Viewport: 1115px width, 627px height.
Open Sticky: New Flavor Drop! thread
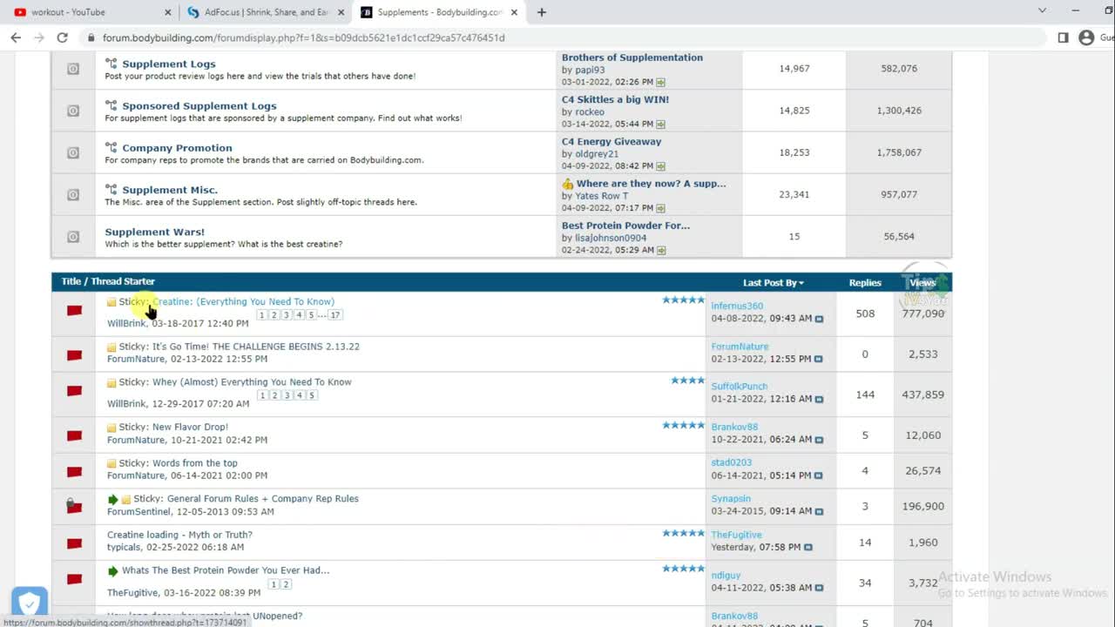tap(189, 427)
